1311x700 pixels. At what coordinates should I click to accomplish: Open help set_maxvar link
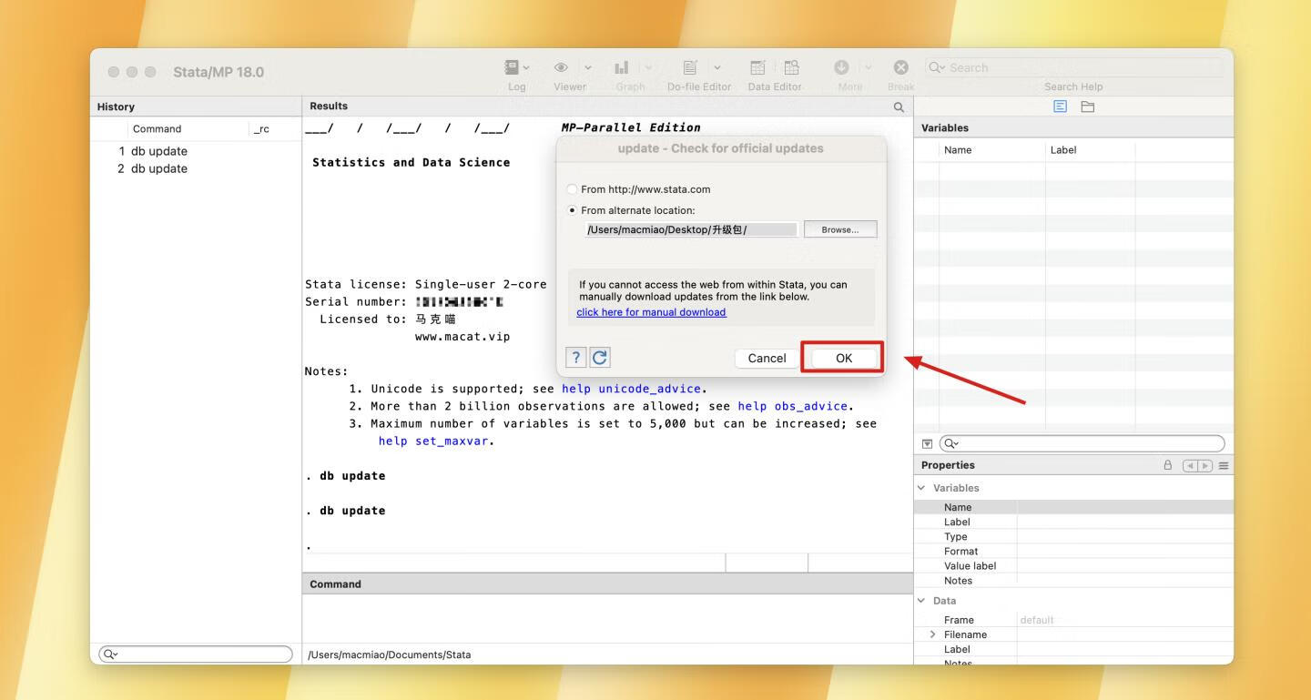[433, 441]
